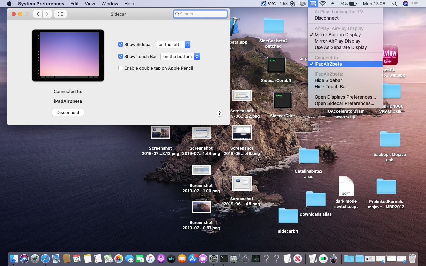Open Finder from the Dock
Screen dimensions: 426x266
14,258
